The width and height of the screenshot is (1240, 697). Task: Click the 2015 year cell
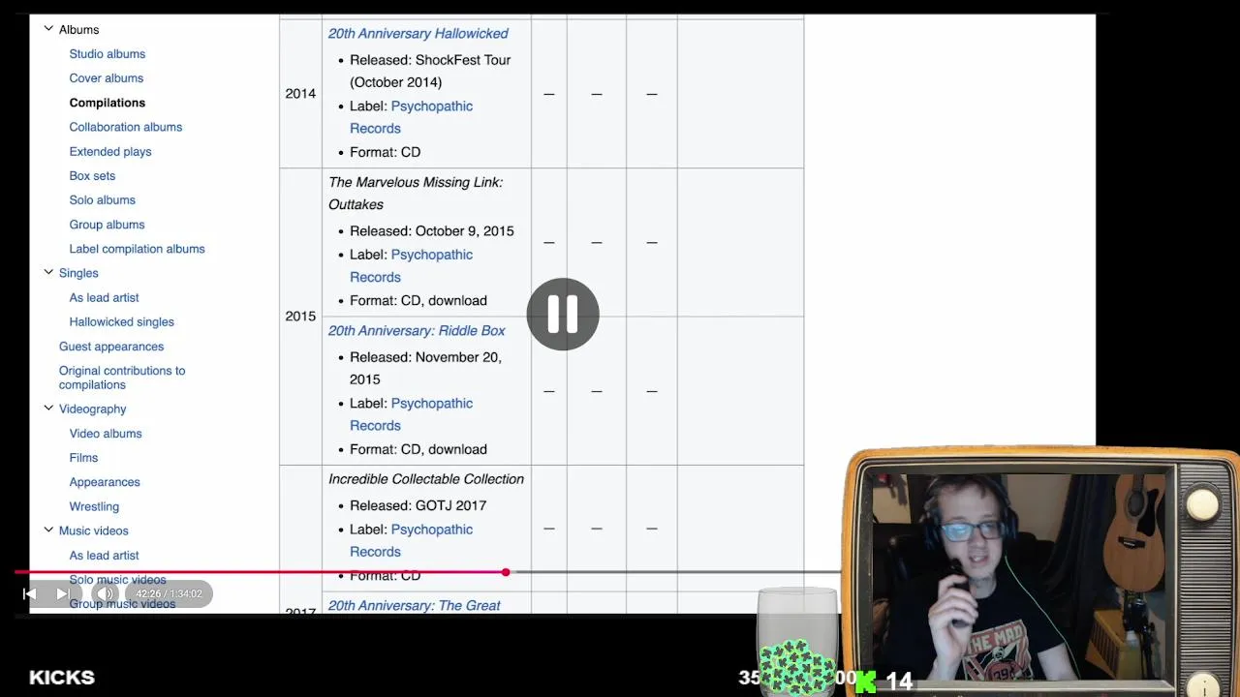click(x=300, y=317)
